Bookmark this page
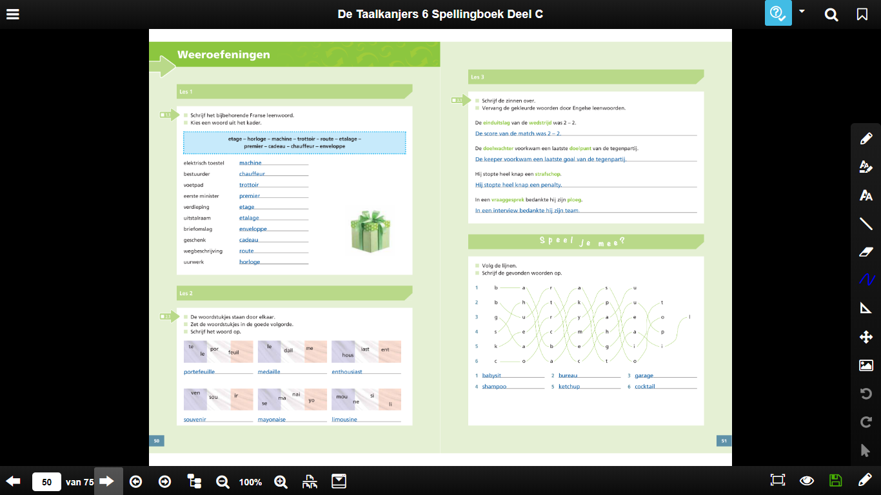The height and width of the screenshot is (495, 881). point(862,14)
